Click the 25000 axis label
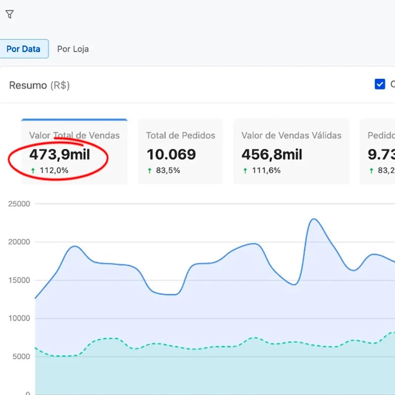Image resolution: width=395 pixels, height=395 pixels. [x=19, y=204]
